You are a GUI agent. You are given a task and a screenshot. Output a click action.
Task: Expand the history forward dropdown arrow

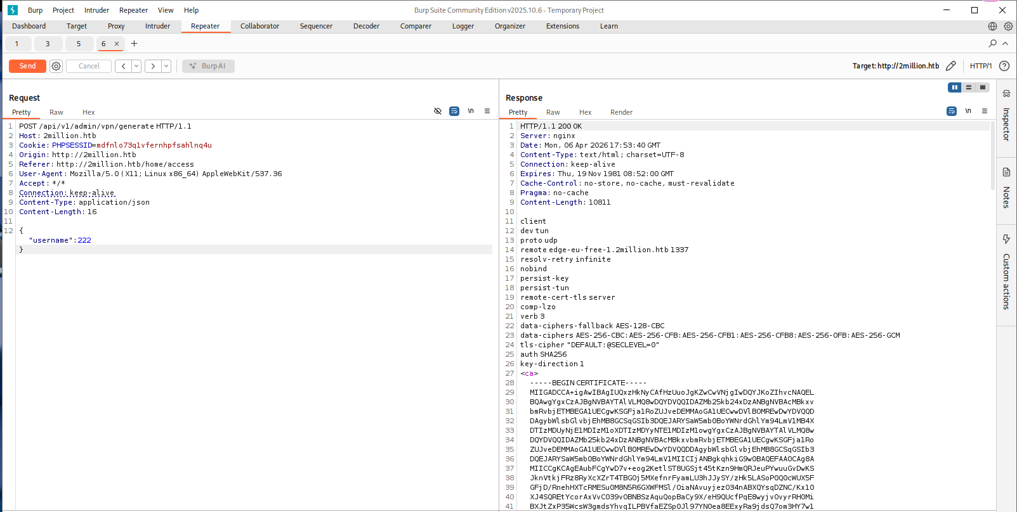coord(166,66)
